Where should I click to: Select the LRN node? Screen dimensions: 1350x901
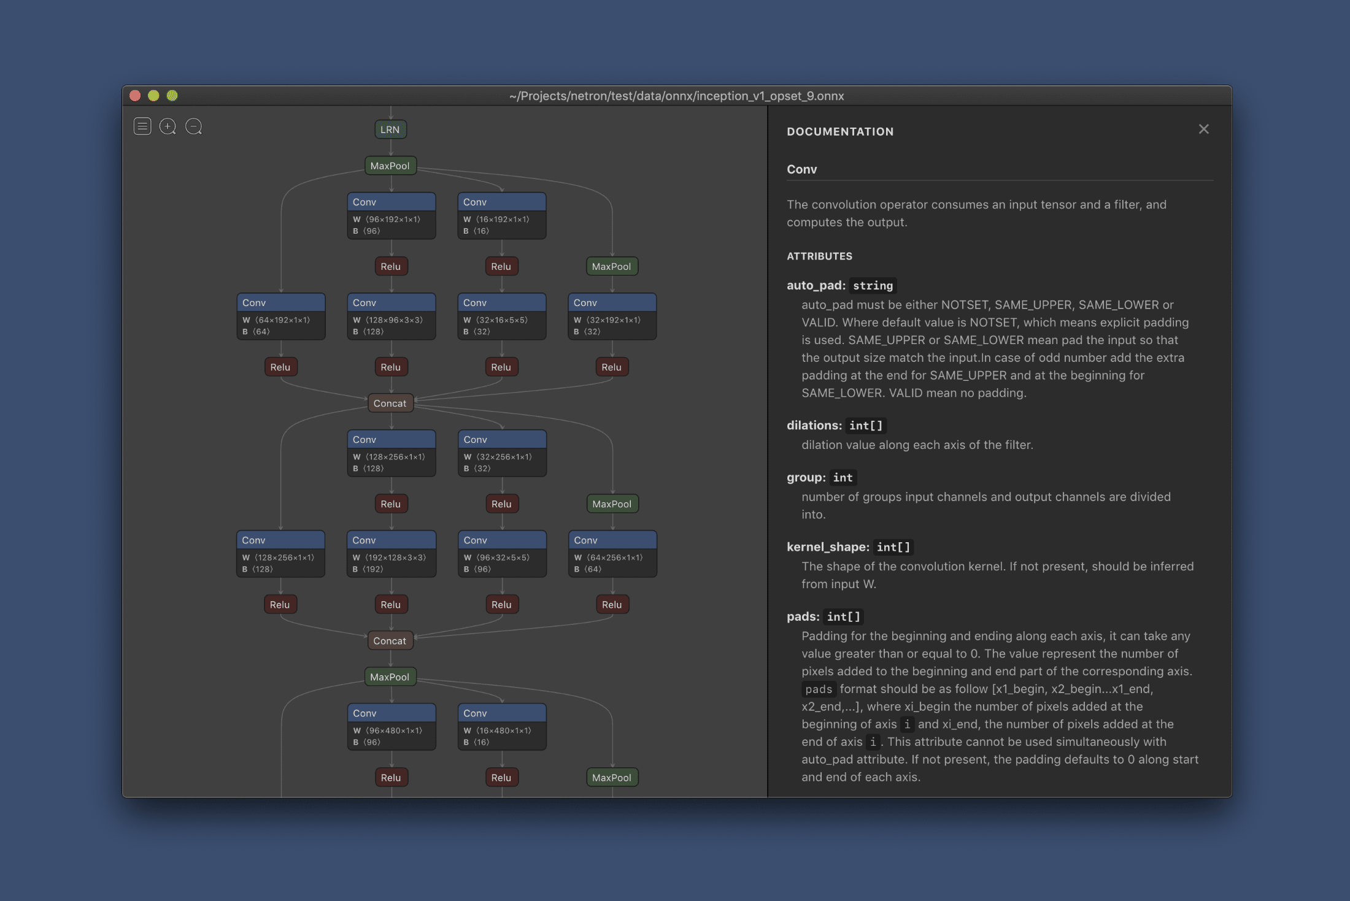[390, 129]
